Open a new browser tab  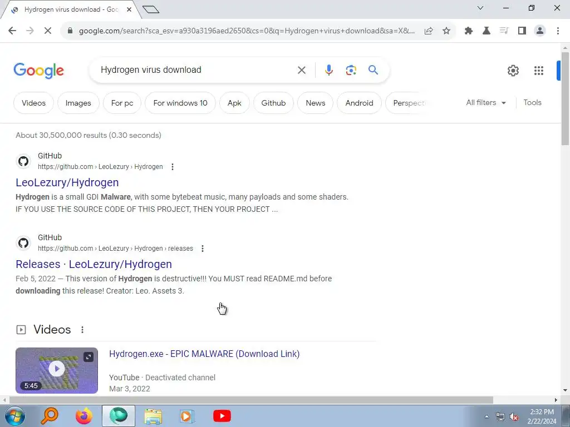(151, 9)
